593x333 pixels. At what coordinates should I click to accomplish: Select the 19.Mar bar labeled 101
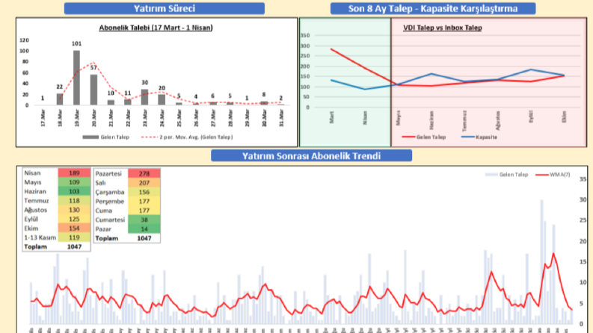click(76, 78)
